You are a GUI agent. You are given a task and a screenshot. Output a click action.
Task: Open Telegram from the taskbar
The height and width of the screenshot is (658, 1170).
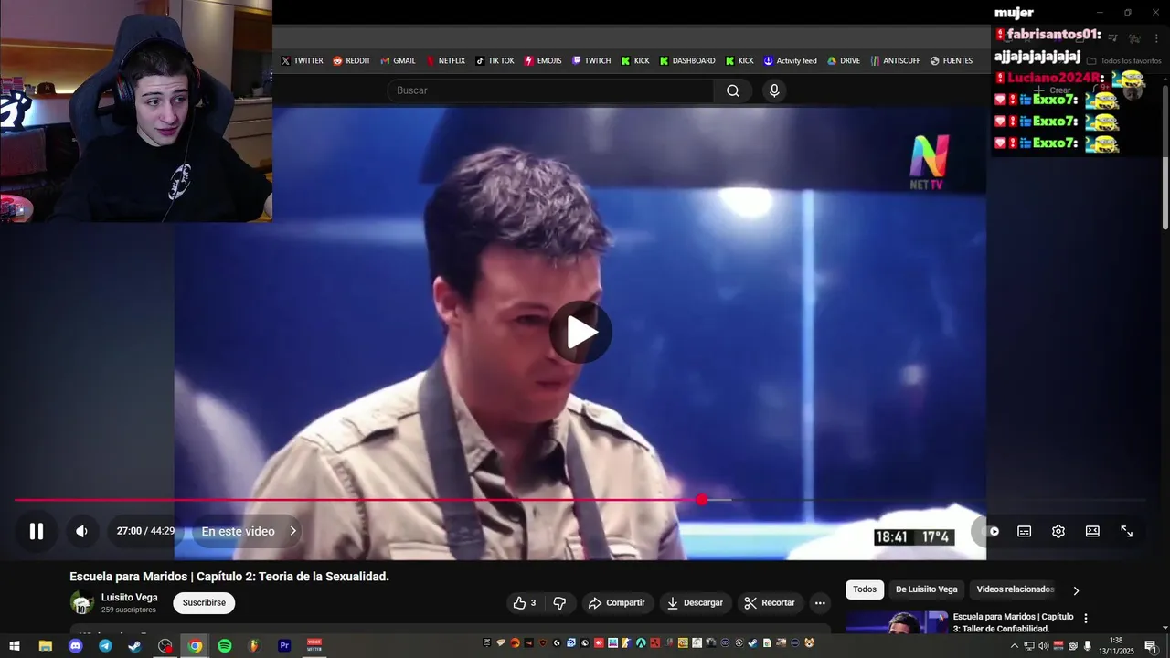tap(105, 646)
